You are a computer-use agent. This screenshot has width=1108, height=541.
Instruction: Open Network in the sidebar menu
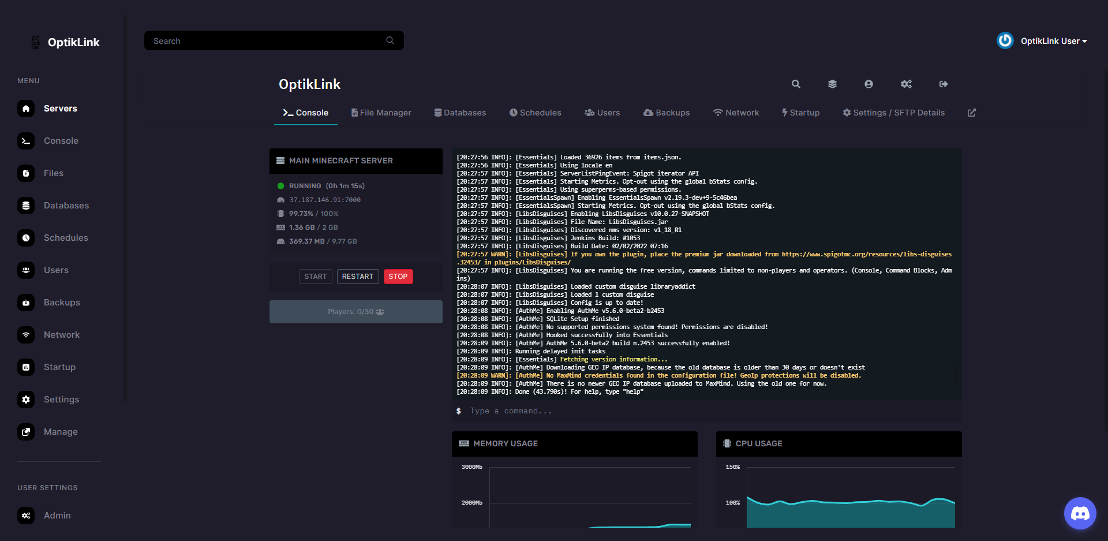(x=48, y=335)
